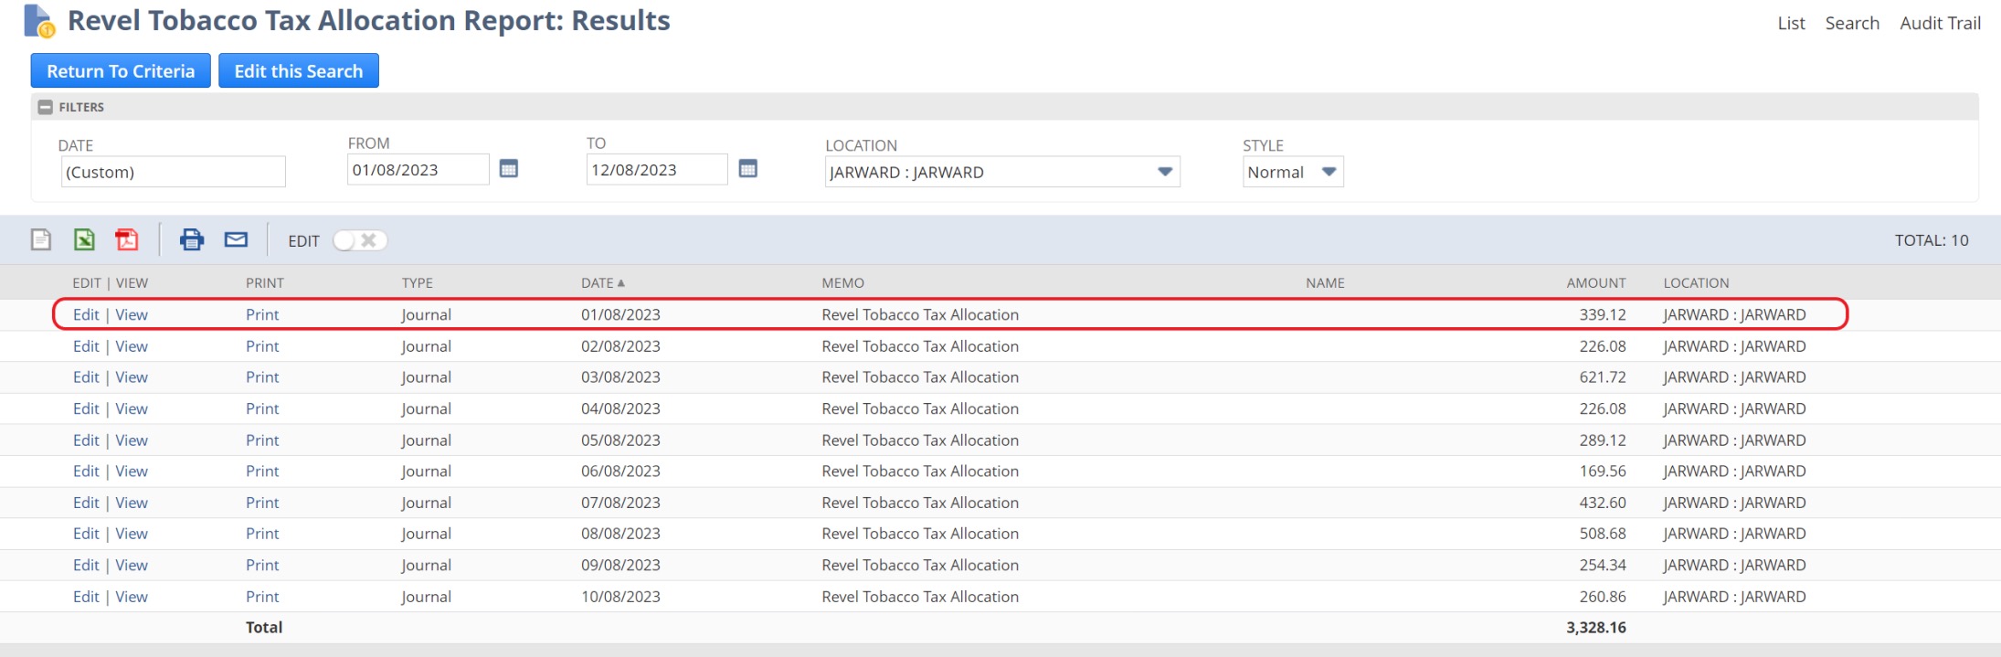This screenshot has height=657, width=2001.
Task: Click Print for the 01/08/2023 journal
Action: click(262, 314)
